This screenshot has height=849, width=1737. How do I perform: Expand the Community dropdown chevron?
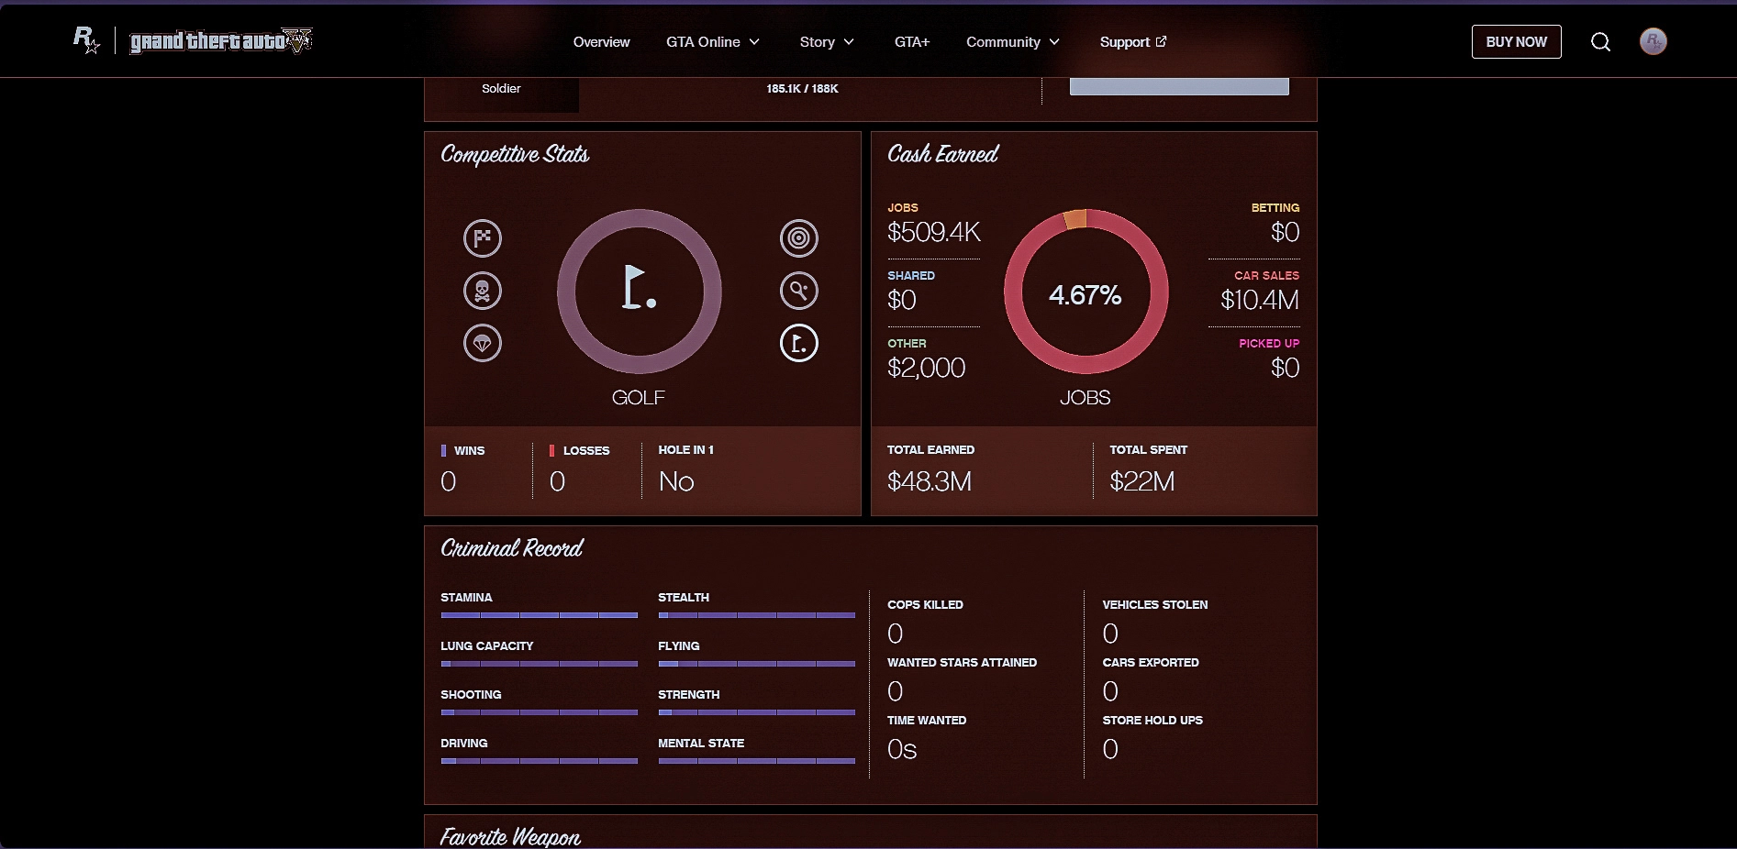coord(1054,42)
